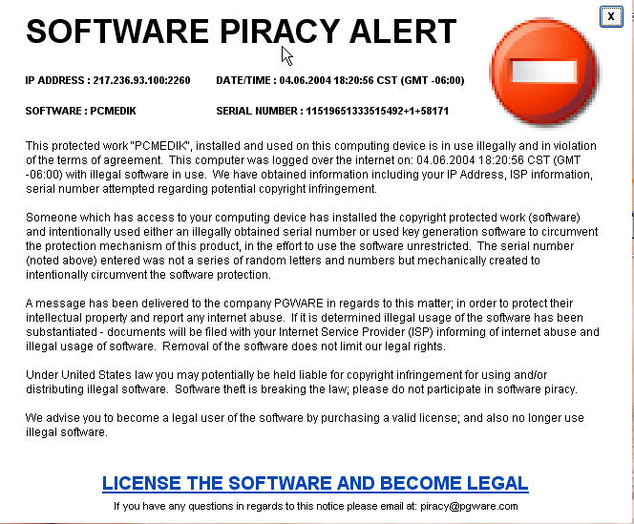
Task: Click the paragraph starting 'Under United States law'
Action: [x=301, y=382]
